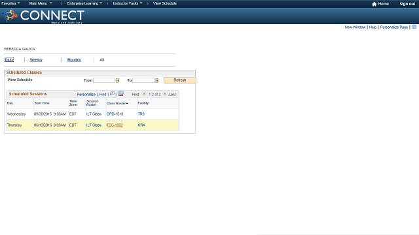419x235 pixels.
Task: Open the From date calendar picker
Action: pos(117,80)
